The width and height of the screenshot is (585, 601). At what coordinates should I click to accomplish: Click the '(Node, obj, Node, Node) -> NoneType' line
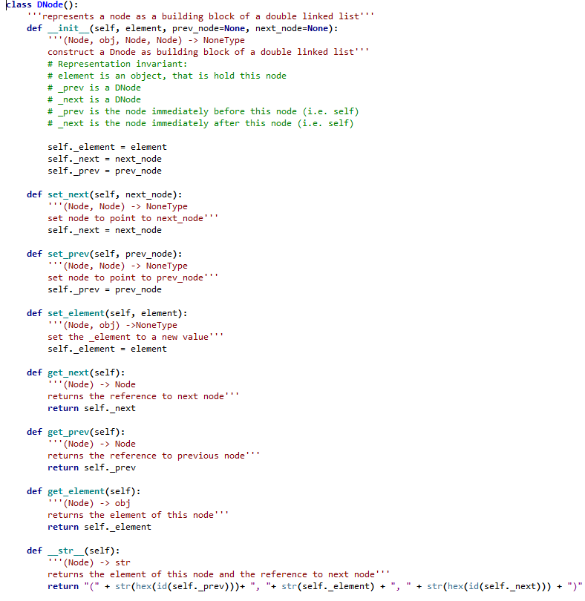coord(146,40)
